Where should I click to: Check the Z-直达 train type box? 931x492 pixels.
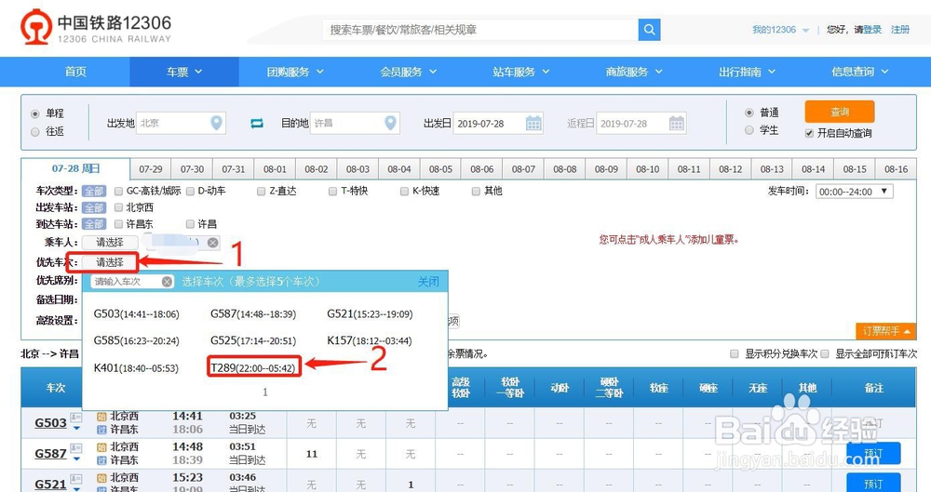[x=262, y=191]
